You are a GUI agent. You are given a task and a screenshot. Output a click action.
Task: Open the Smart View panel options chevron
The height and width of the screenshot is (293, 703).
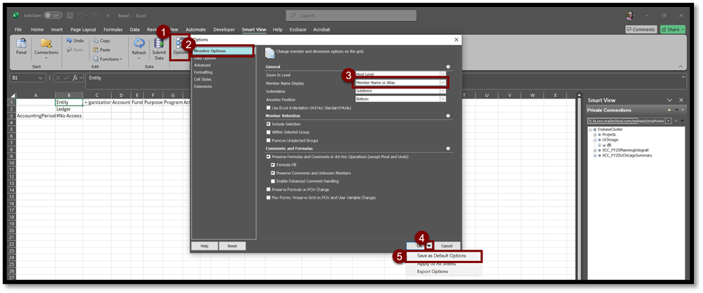click(670, 101)
